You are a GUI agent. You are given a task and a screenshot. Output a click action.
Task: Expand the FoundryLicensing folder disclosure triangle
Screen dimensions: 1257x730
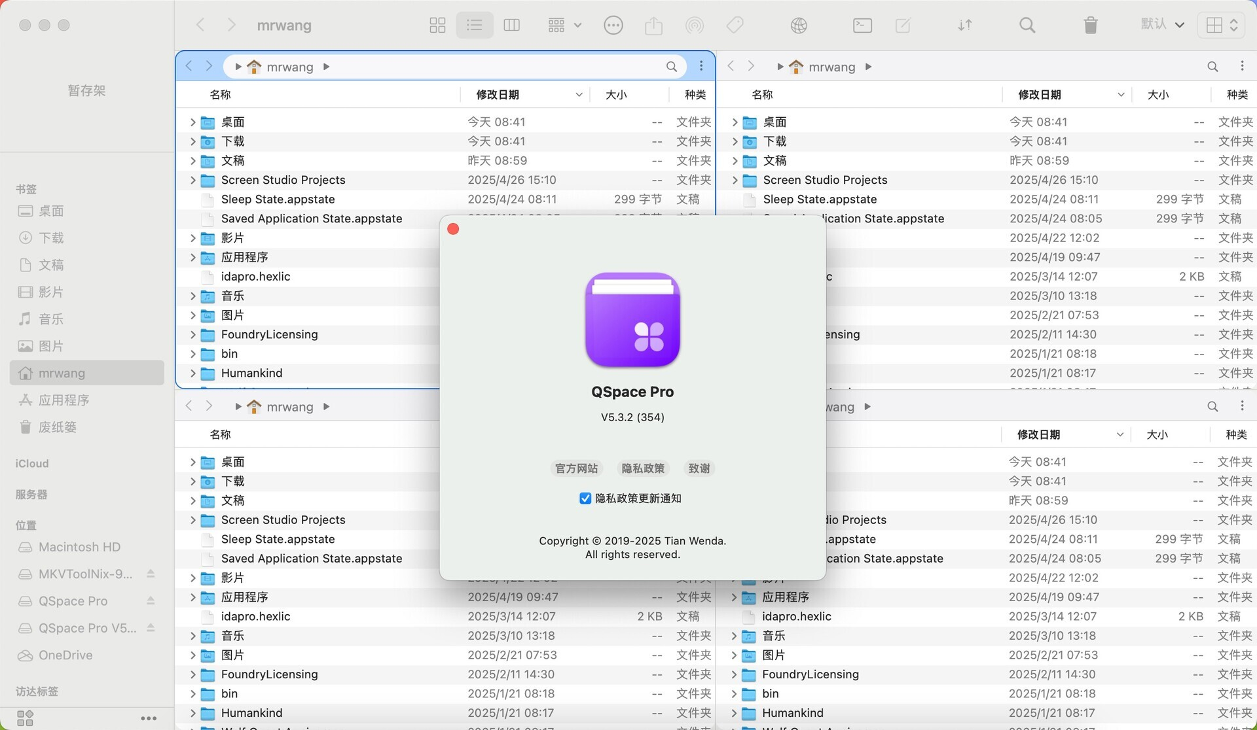click(x=192, y=334)
